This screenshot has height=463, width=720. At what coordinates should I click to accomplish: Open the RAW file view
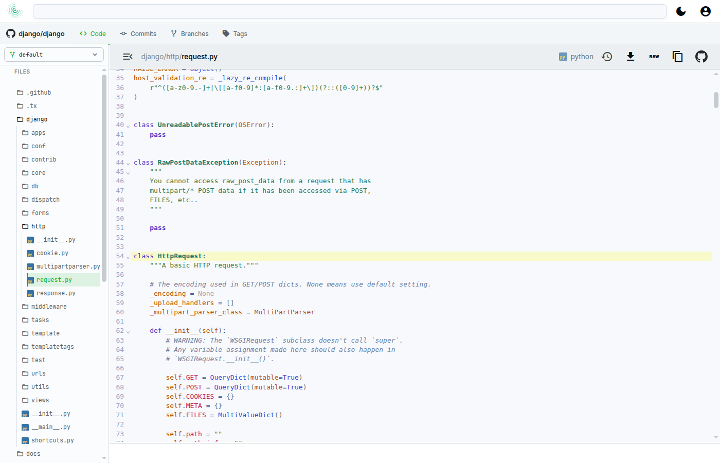(654, 57)
